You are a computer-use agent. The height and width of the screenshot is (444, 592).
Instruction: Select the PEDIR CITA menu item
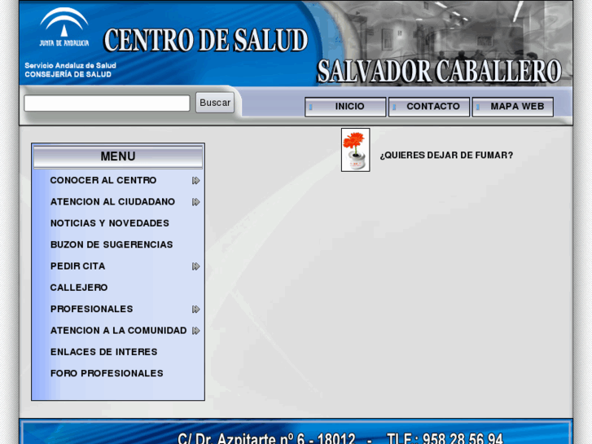pyautogui.click(x=77, y=266)
